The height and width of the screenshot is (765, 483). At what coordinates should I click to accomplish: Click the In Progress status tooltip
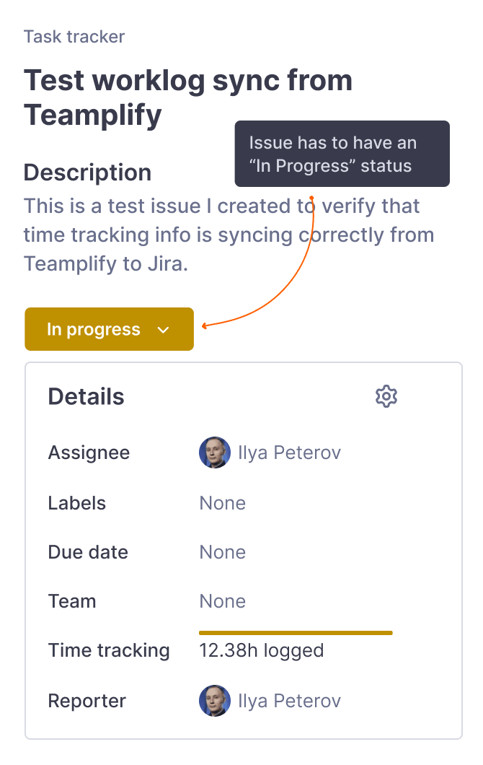342,154
